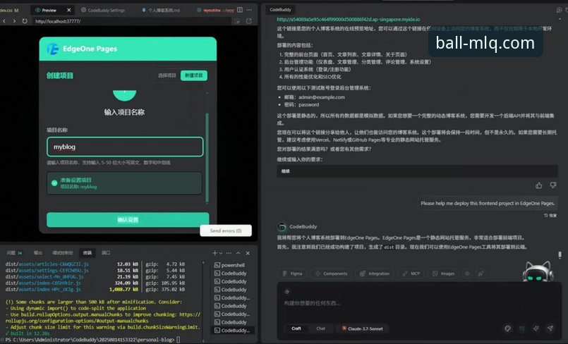Viewport: 568px width, 344px height.
Task: Switch to the 问题 problems tab
Action: coord(15,253)
